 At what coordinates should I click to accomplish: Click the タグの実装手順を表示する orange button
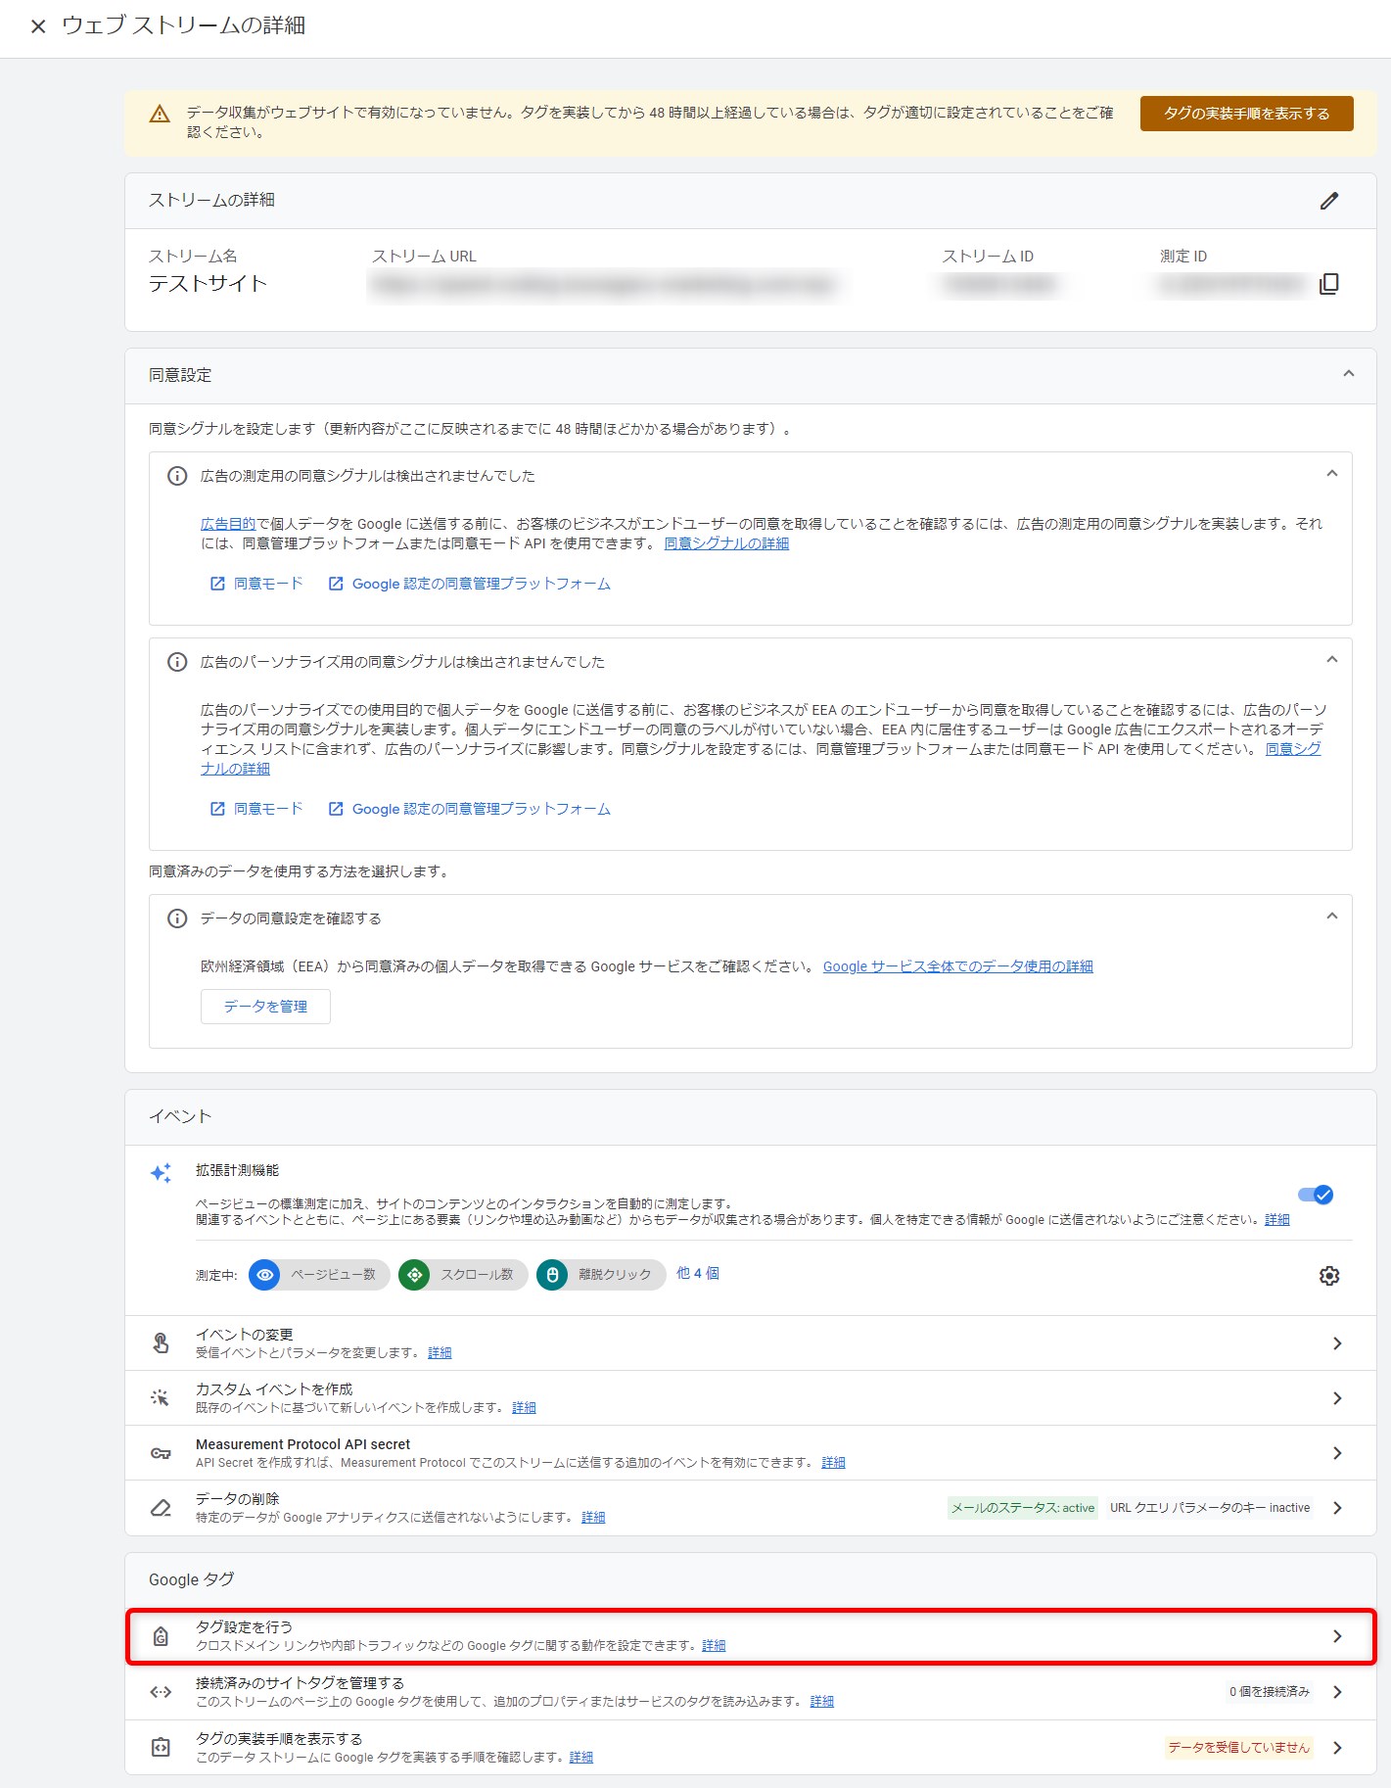(x=1246, y=114)
